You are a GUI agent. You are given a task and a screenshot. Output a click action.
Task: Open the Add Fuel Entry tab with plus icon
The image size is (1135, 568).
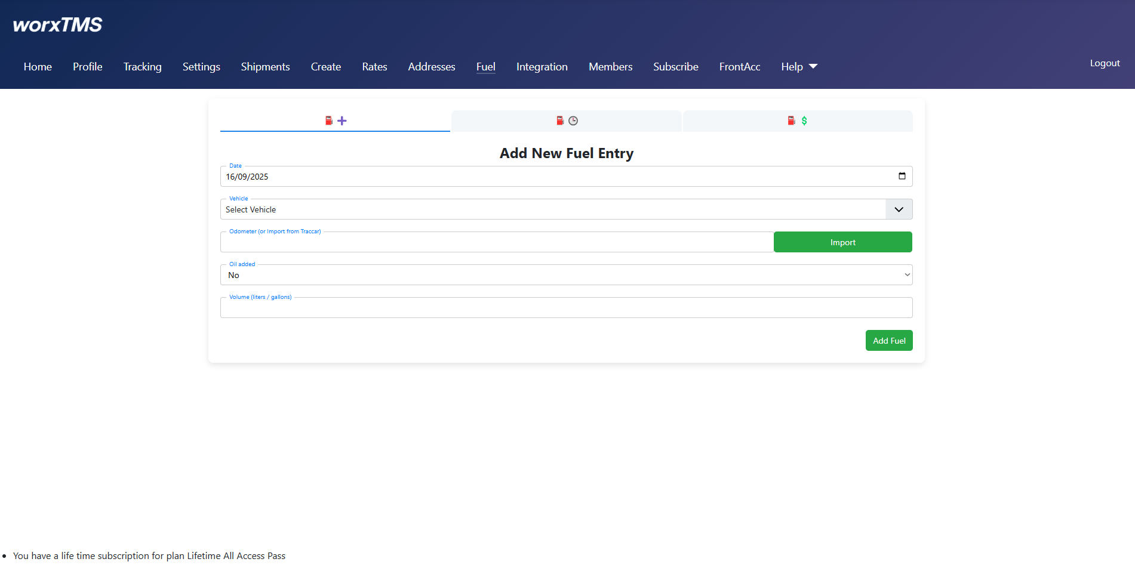[334, 121]
